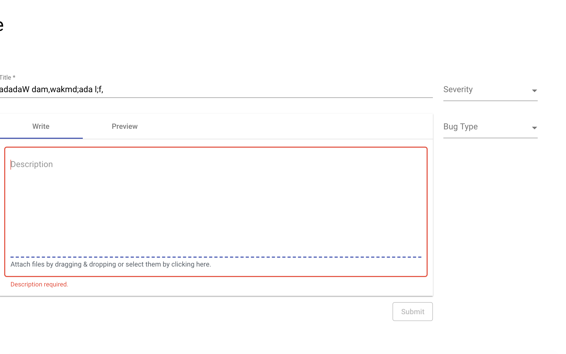Viewport: 566px width, 354px height.
Task: Open the Severity select field
Action: (x=490, y=90)
